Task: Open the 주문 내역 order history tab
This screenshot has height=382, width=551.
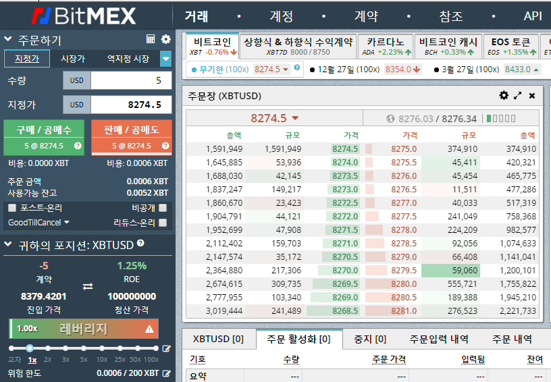Action: pyautogui.click(x=512, y=339)
